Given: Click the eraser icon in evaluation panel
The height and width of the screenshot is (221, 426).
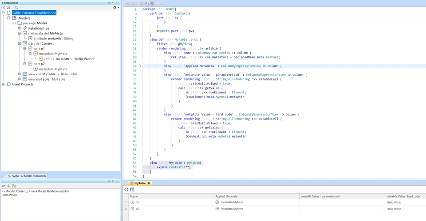Looking at the screenshot, I should (x=4, y=186).
